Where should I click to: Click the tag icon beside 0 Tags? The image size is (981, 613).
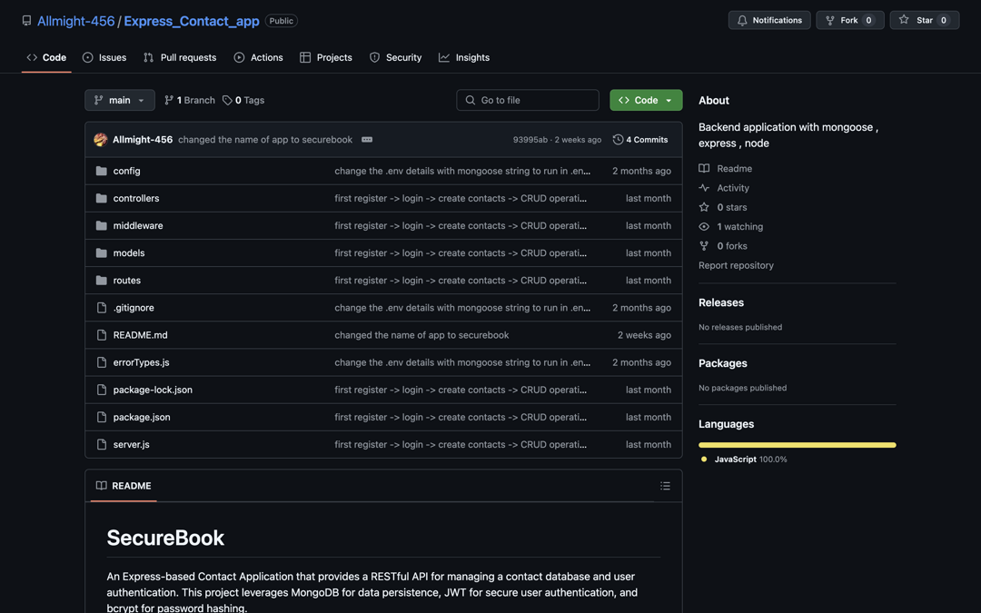point(227,100)
